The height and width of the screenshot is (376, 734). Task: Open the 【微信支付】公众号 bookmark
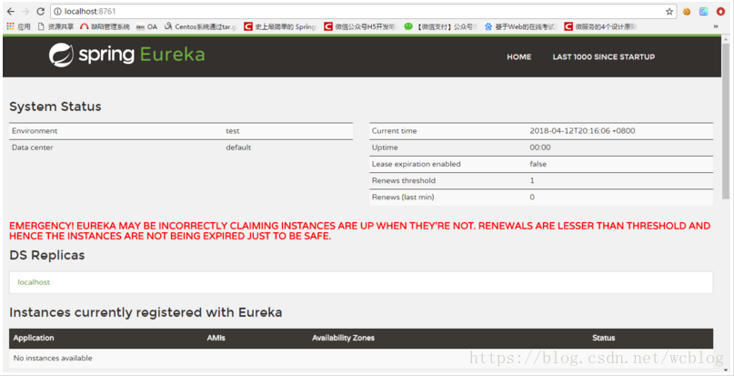click(441, 26)
